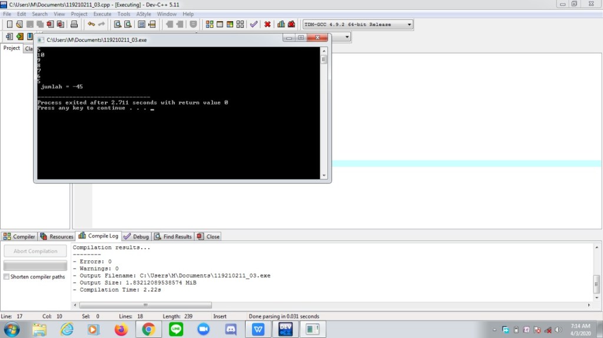Image resolution: width=603 pixels, height=338 pixels.
Task: Click the Compile icon in the toolbar
Action: (x=210, y=25)
